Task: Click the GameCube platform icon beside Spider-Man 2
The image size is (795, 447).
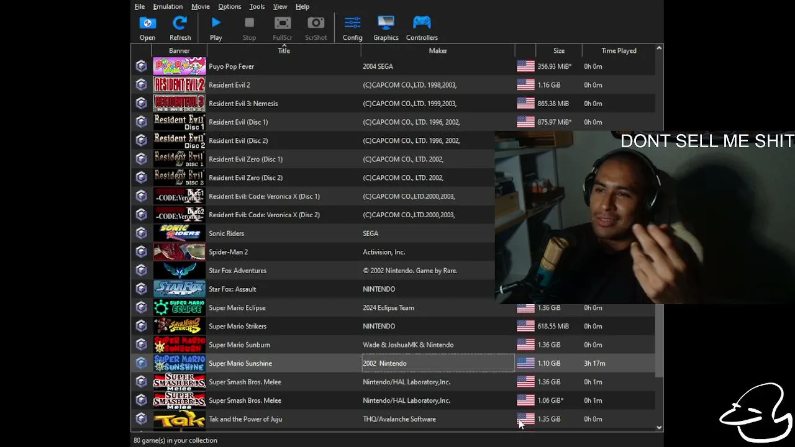Action: point(142,252)
